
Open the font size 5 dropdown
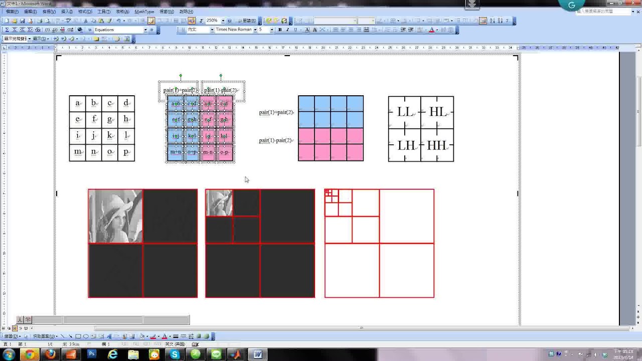point(272,30)
